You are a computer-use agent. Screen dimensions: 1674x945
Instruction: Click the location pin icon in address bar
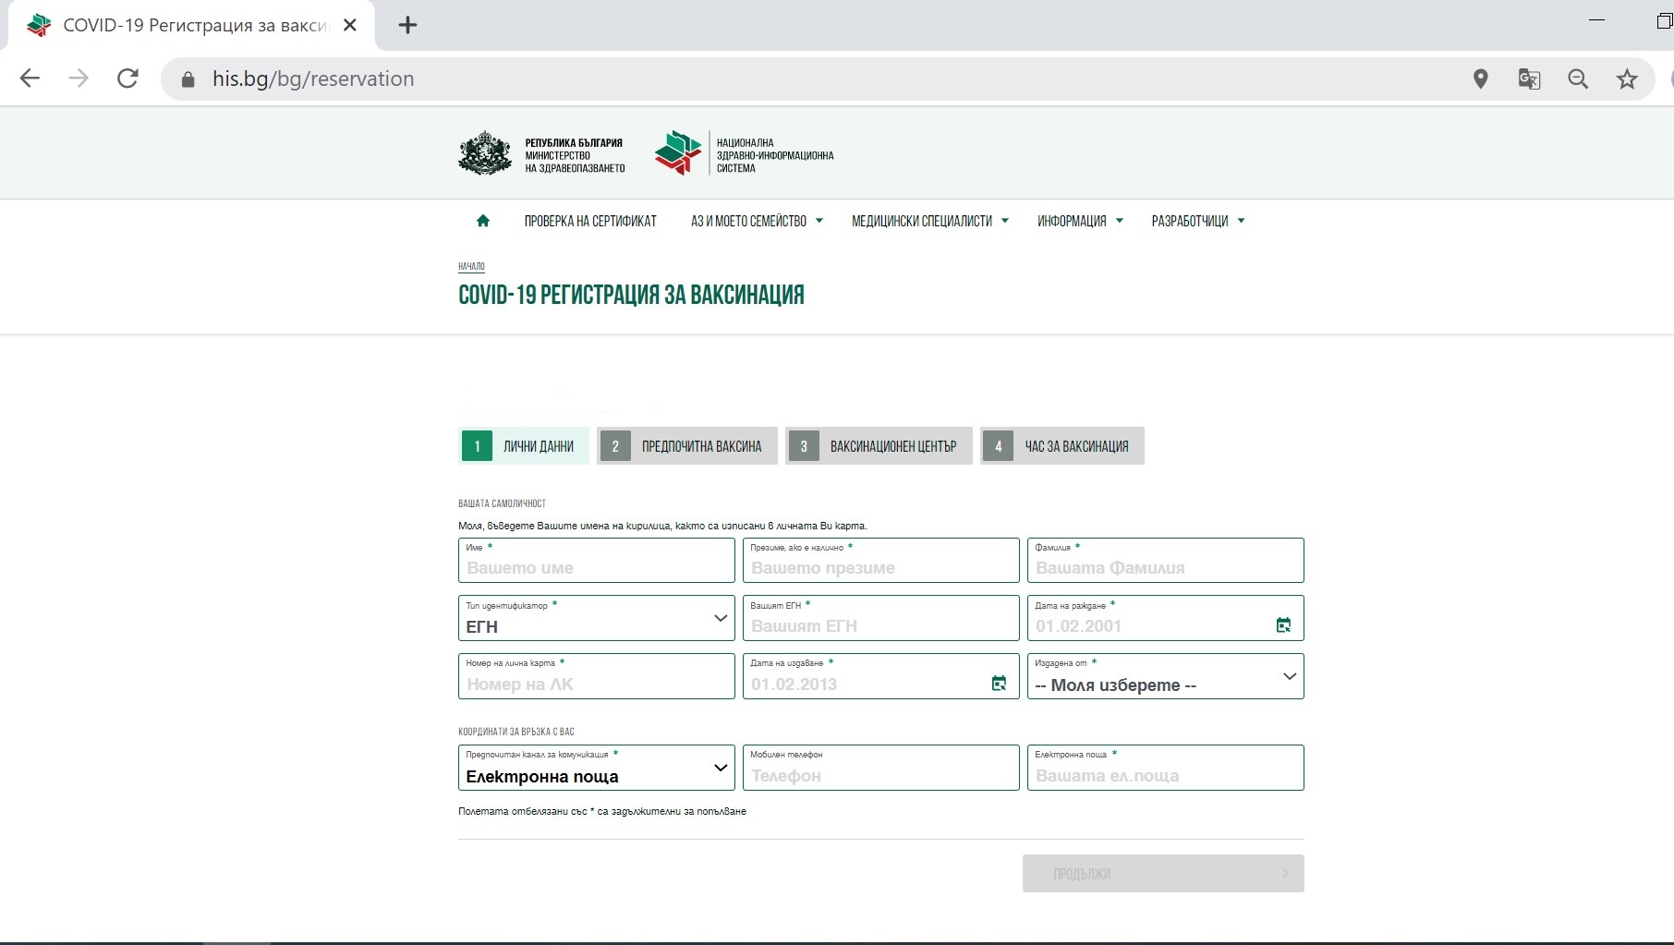point(1480,79)
